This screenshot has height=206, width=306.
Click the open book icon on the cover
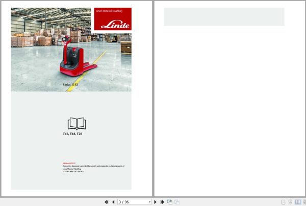coord(77,124)
